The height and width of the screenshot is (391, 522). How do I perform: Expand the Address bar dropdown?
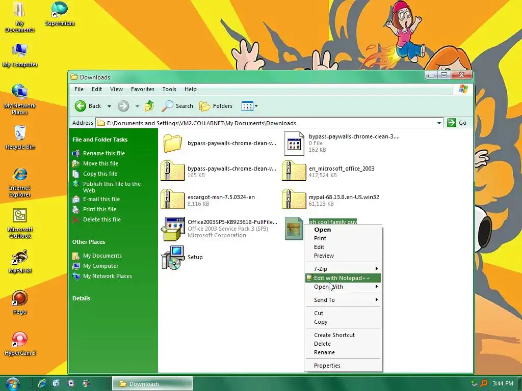pos(439,123)
